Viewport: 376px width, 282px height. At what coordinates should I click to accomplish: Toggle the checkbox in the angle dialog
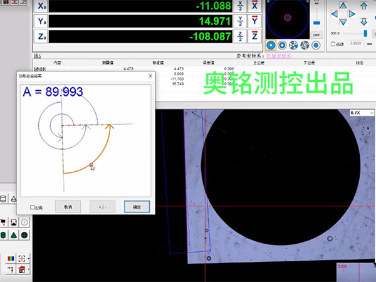[33, 207]
